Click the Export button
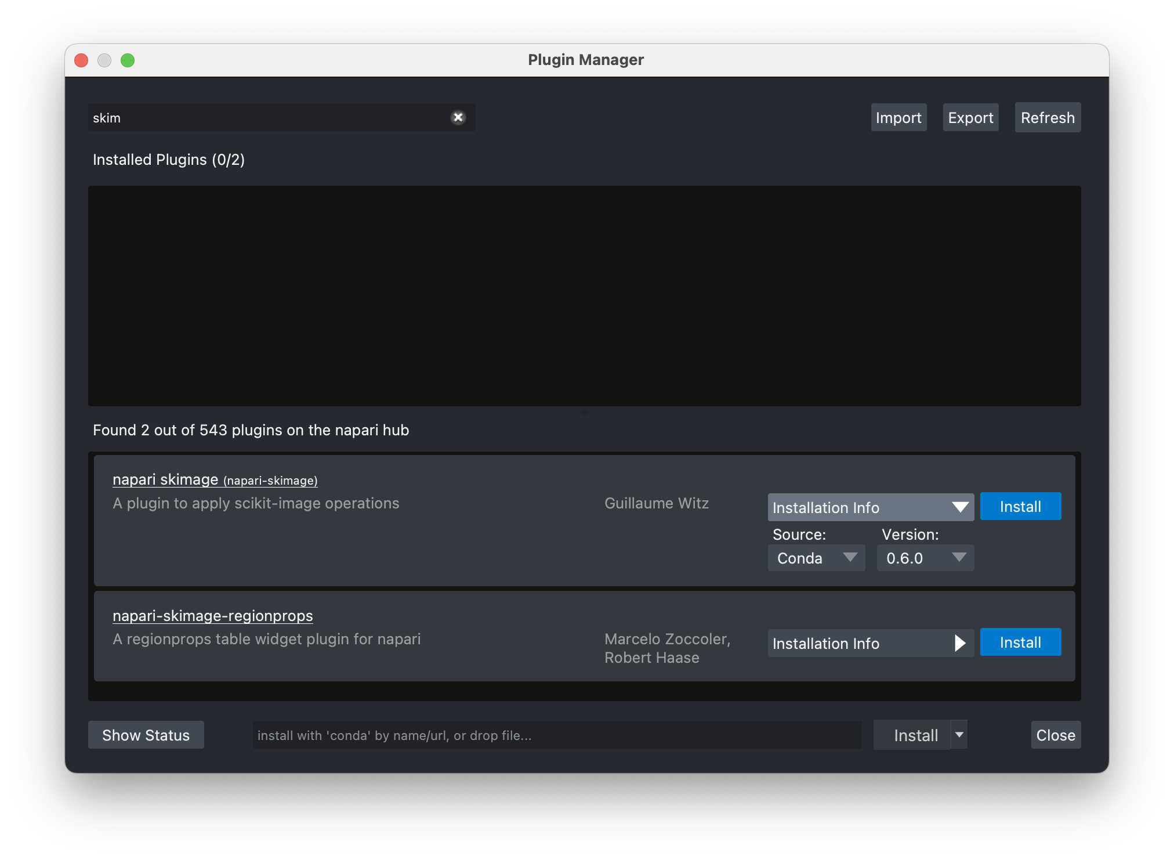This screenshot has height=859, width=1174. pyautogui.click(x=970, y=117)
